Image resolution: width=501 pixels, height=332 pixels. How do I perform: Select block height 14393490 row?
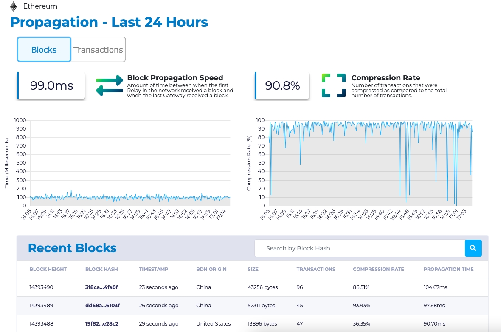(41, 287)
